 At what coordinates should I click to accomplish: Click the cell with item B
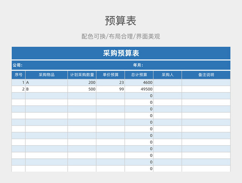coord(47,89)
